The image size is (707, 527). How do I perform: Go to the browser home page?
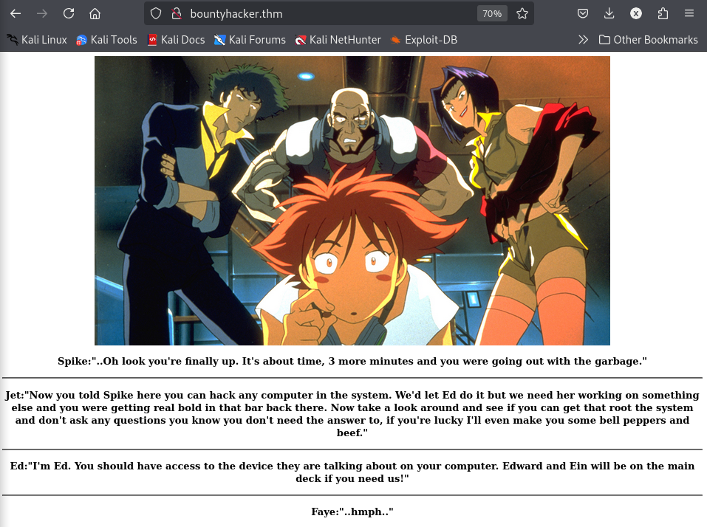pyautogui.click(x=95, y=13)
